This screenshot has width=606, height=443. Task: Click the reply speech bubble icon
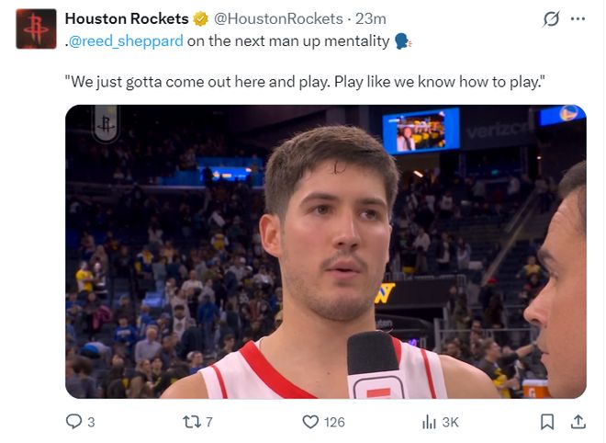pos(74,422)
